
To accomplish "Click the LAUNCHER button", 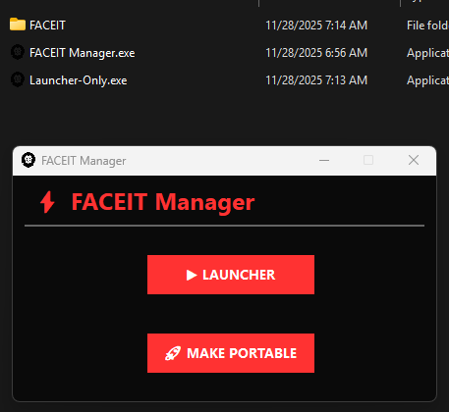I will pyautogui.click(x=231, y=275).
